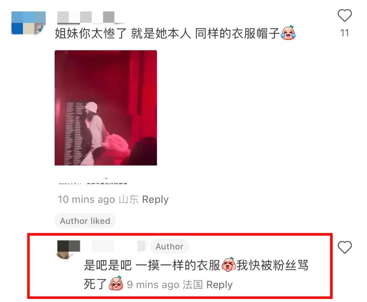This screenshot has height=302, width=367.
Task: Open the author's dark avatar in reply
Action: point(68,249)
